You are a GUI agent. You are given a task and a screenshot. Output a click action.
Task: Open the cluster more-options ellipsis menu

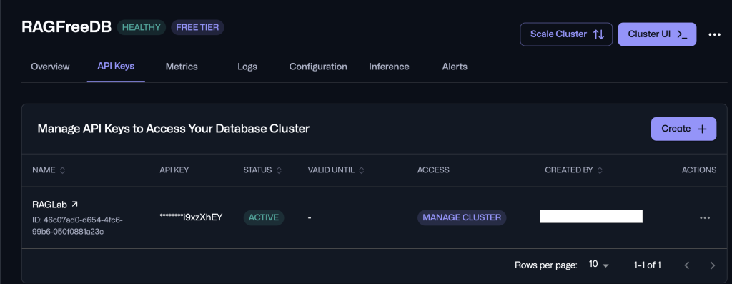(x=714, y=34)
